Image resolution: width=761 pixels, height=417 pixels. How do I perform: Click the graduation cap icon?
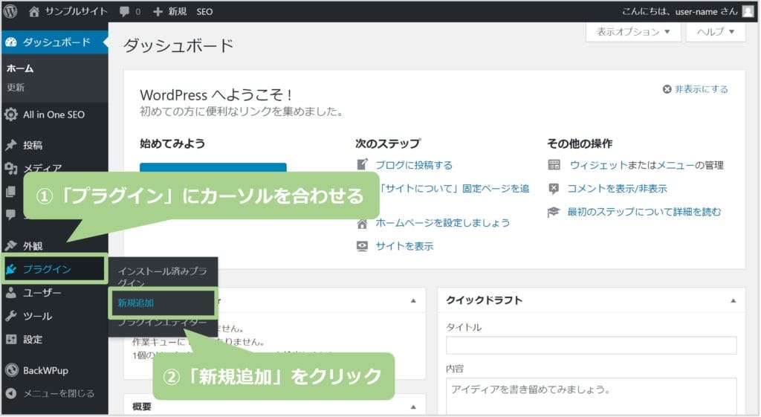pos(553,212)
